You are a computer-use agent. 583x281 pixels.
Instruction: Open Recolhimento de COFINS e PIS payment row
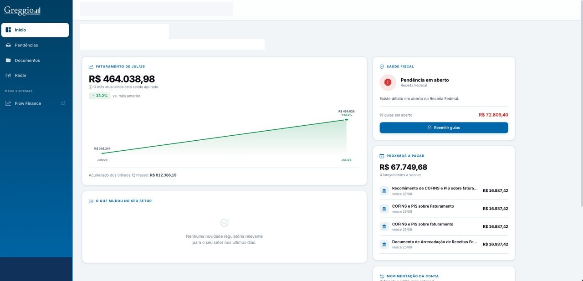point(444,191)
